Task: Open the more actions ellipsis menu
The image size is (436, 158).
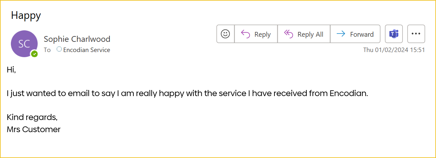Action: pyautogui.click(x=416, y=34)
